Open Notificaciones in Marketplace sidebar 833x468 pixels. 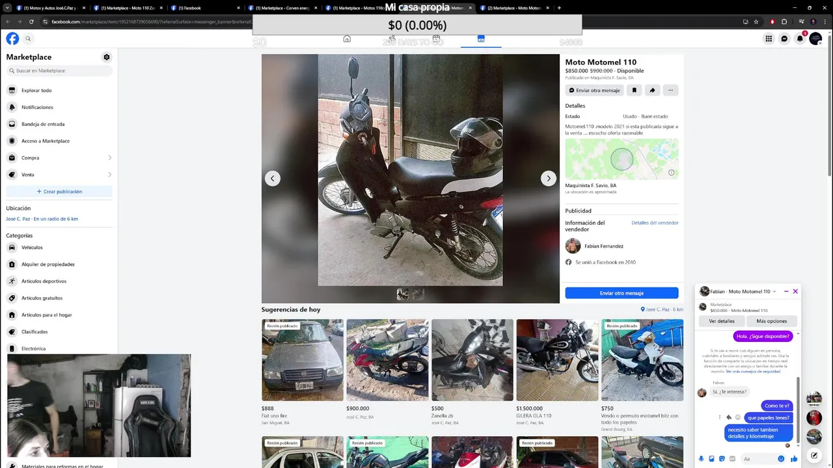click(x=59, y=107)
